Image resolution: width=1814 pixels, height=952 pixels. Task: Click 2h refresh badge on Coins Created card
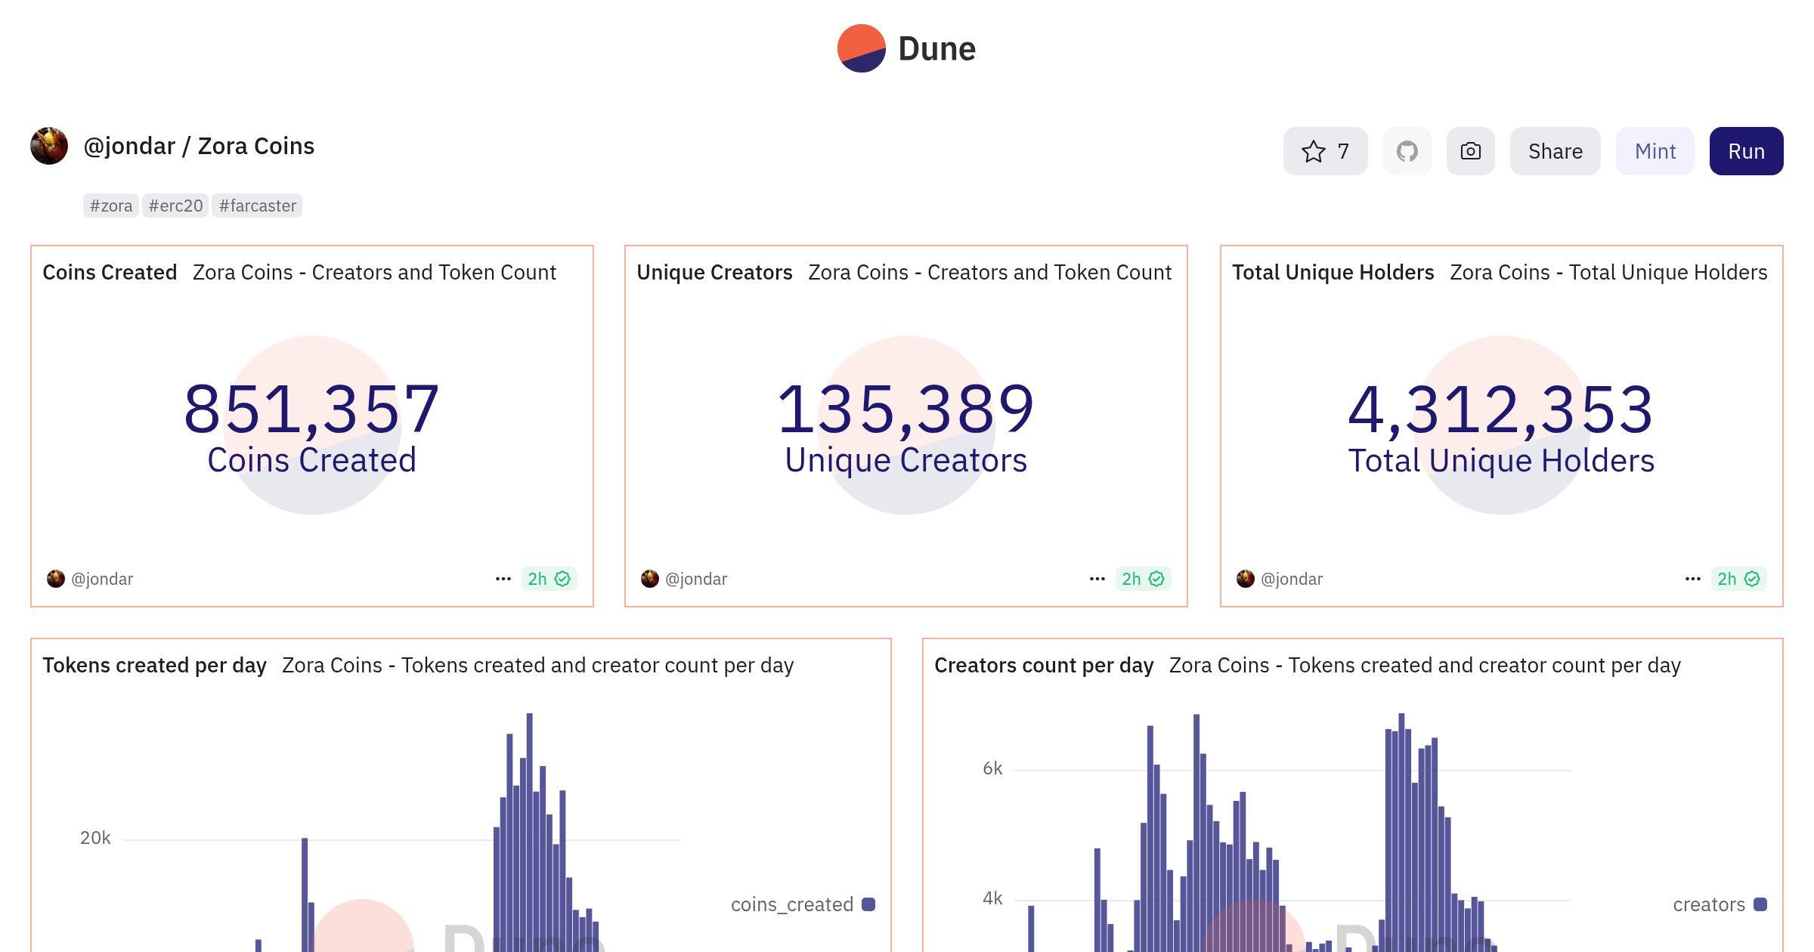click(549, 579)
